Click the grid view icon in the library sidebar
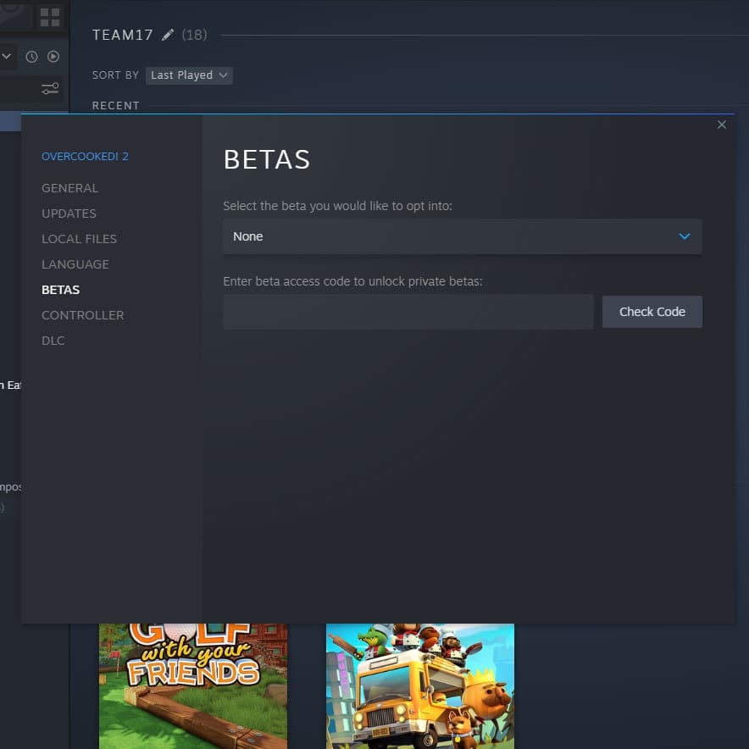The width and height of the screenshot is (749, 749). tap(50, 17)
